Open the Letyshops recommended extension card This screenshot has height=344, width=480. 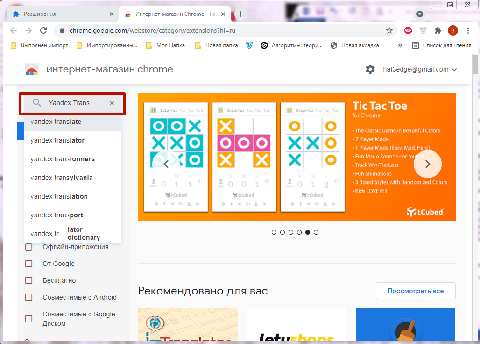pyautogui.click(x=296, y=325)
